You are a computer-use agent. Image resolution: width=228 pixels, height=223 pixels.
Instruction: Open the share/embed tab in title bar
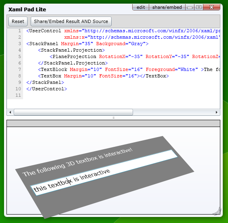tap(167, 7)
